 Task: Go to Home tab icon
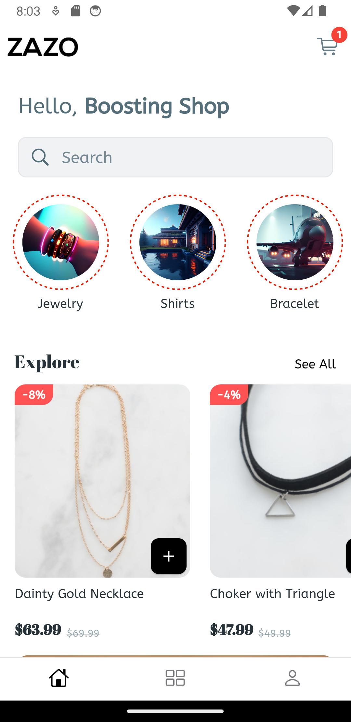point(58,678)
